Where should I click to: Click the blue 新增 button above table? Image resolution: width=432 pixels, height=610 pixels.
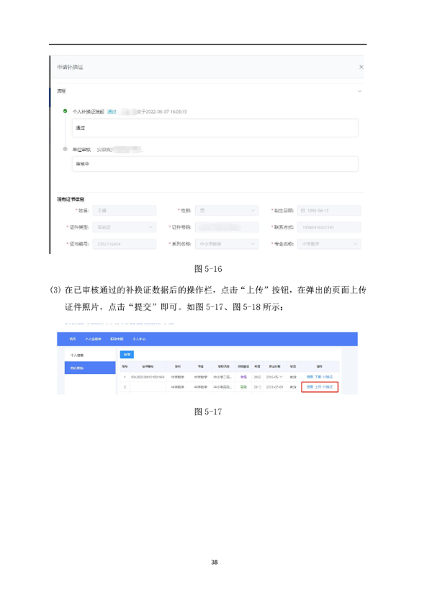(127, 355)
